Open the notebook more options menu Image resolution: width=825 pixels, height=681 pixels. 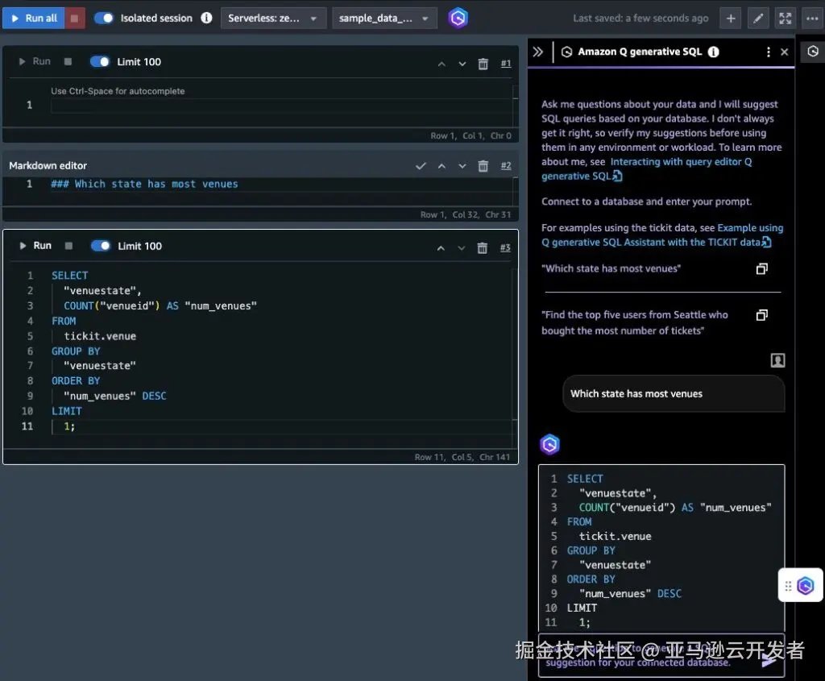click(x=812, y=19)
